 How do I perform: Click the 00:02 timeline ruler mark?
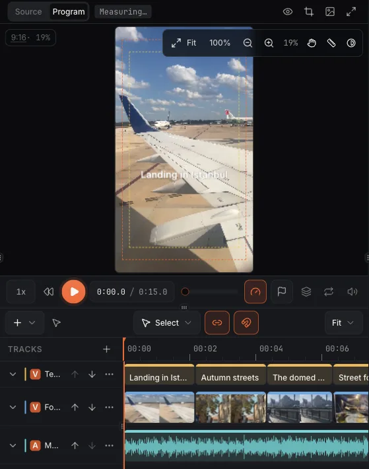point(205,349)
